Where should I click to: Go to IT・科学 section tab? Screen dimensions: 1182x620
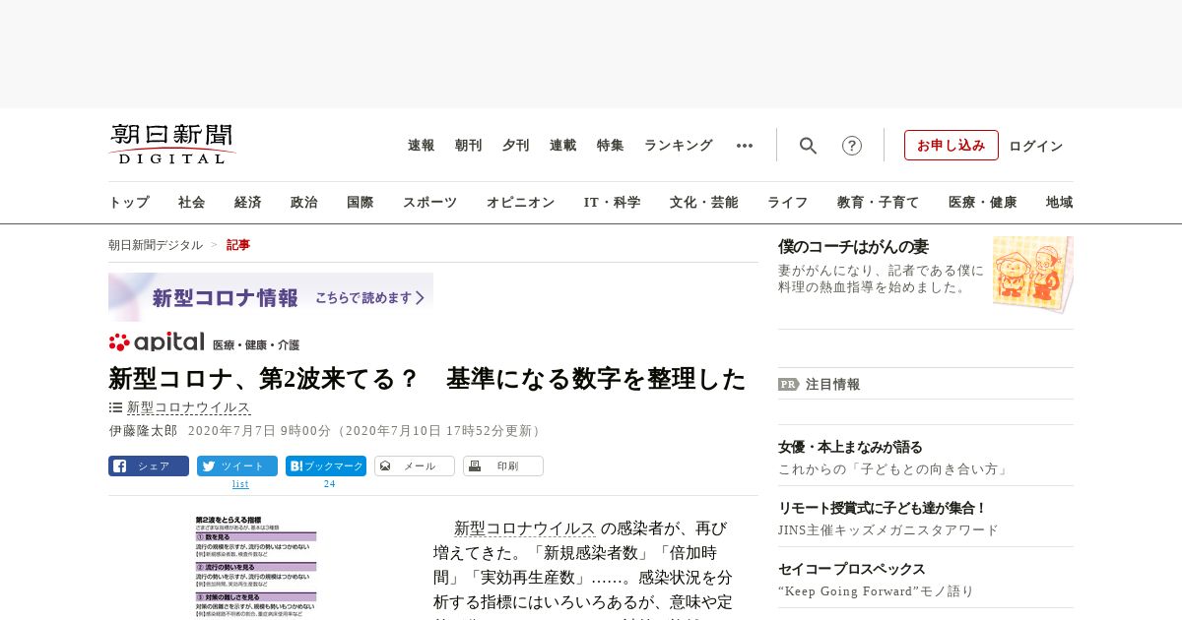[x=613, y=203]
